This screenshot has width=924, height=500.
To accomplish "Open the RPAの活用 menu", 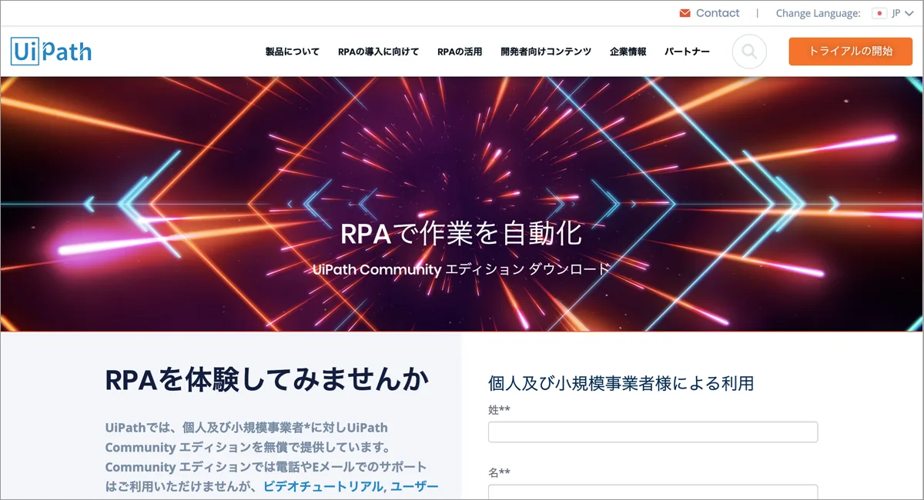I will [460, 52].
